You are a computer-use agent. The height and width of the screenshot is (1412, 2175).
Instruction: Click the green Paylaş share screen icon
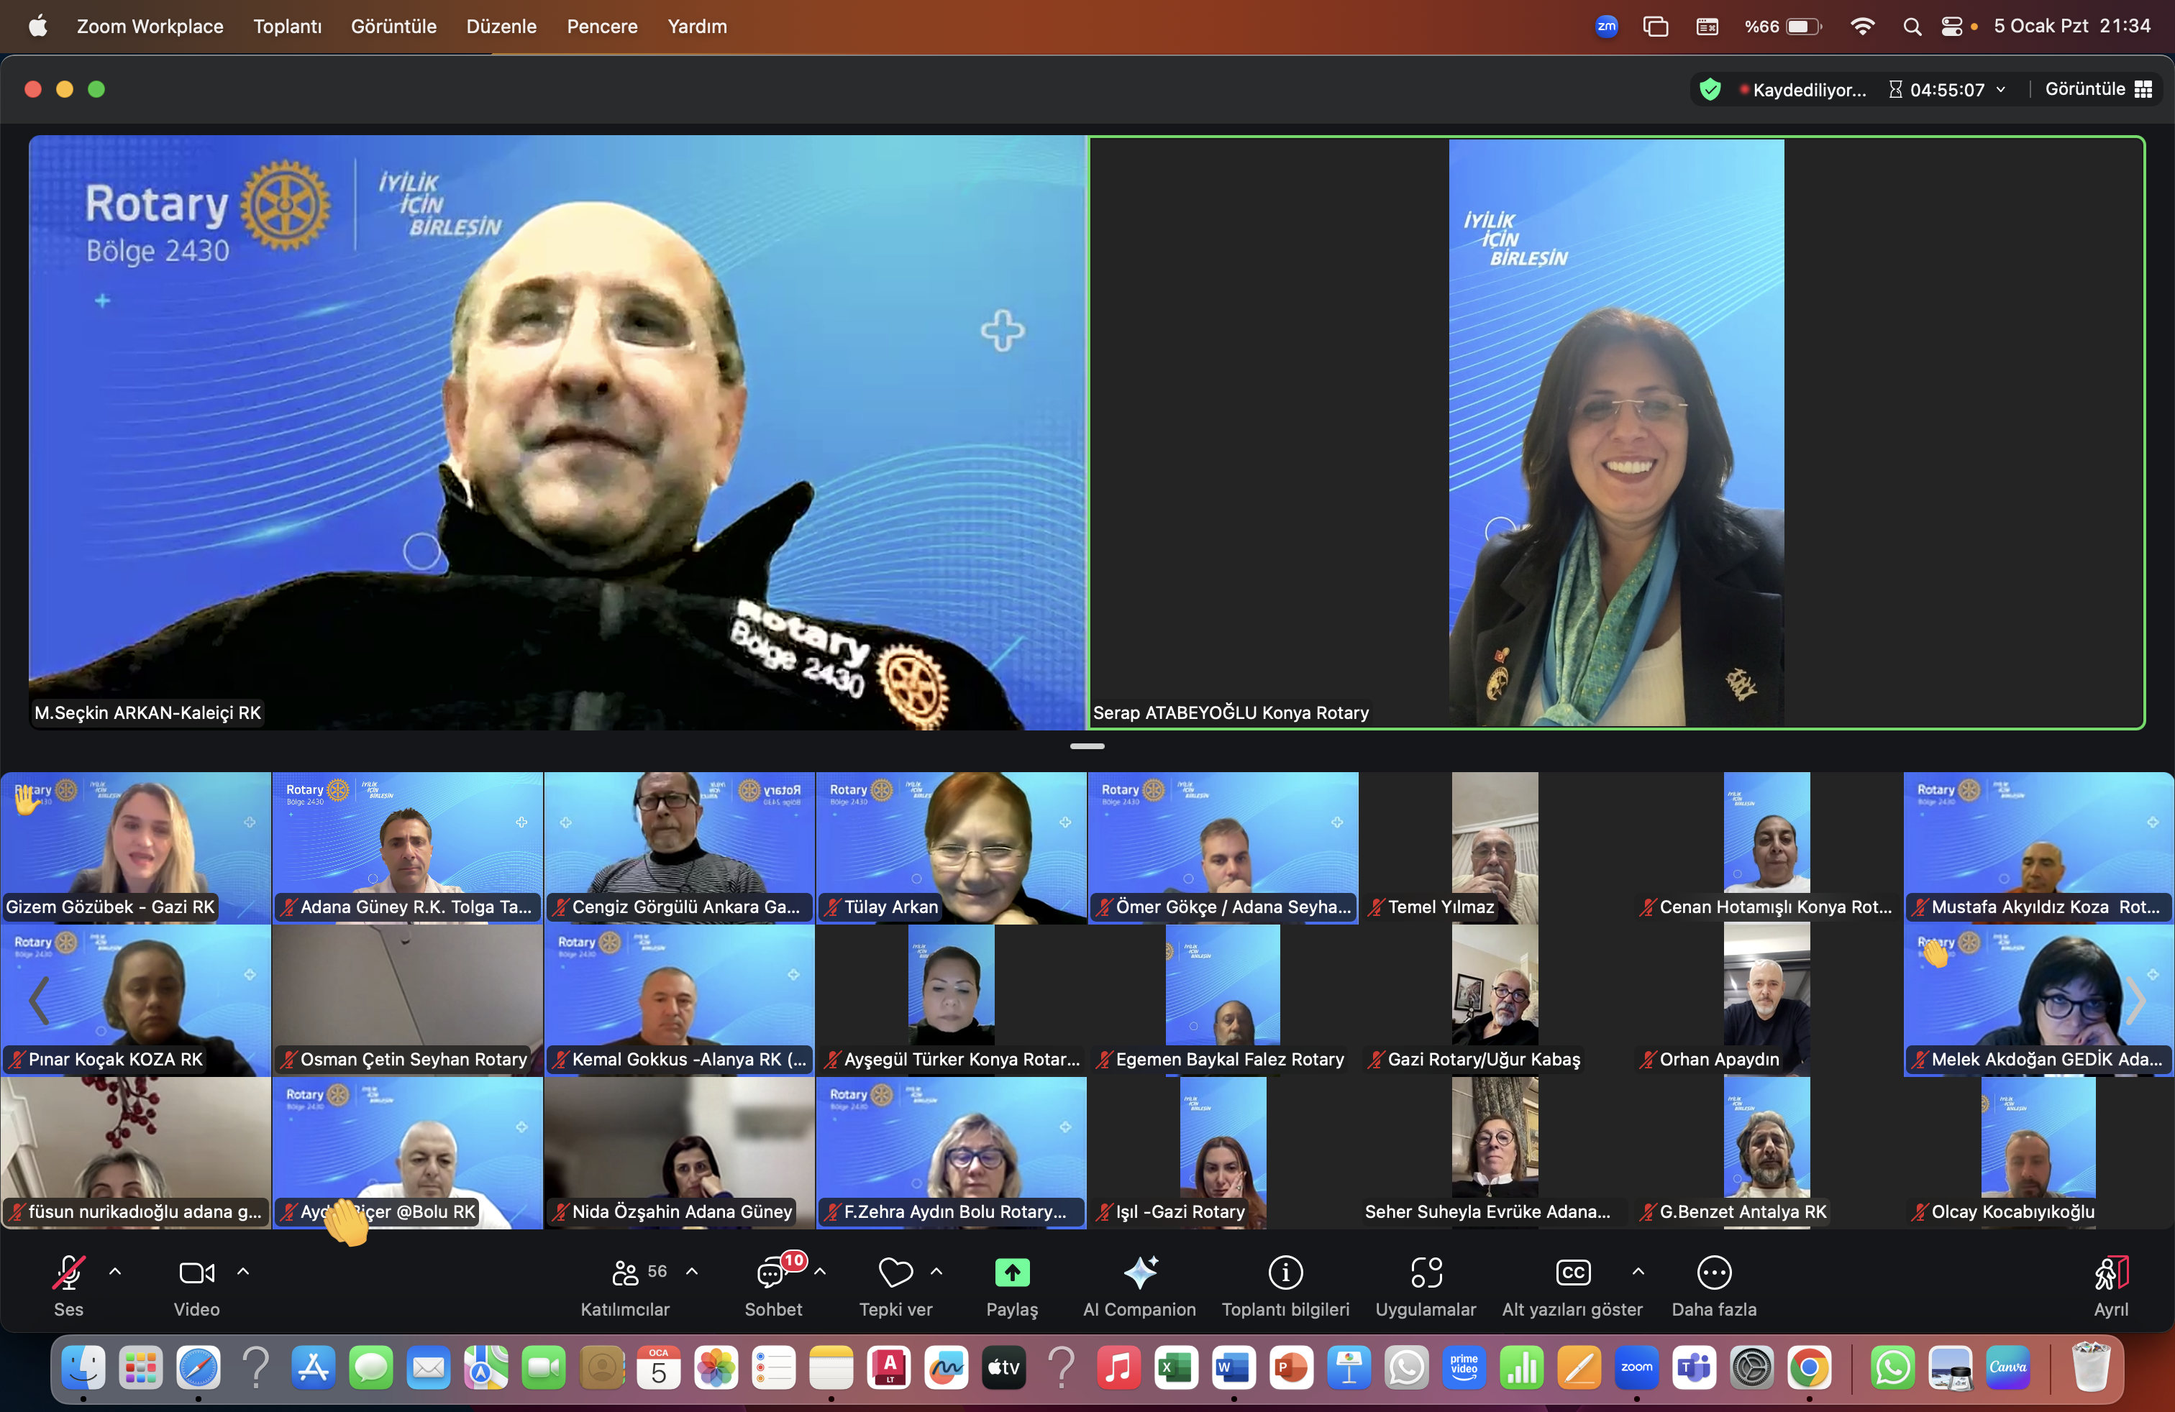[1012, 1273]
